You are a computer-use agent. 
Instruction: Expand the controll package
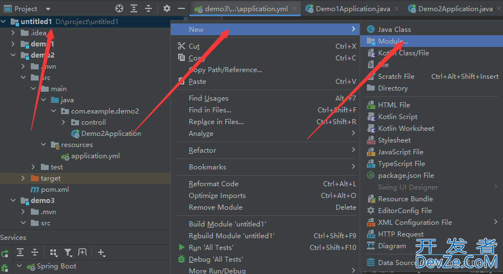(x=63, y=122)
